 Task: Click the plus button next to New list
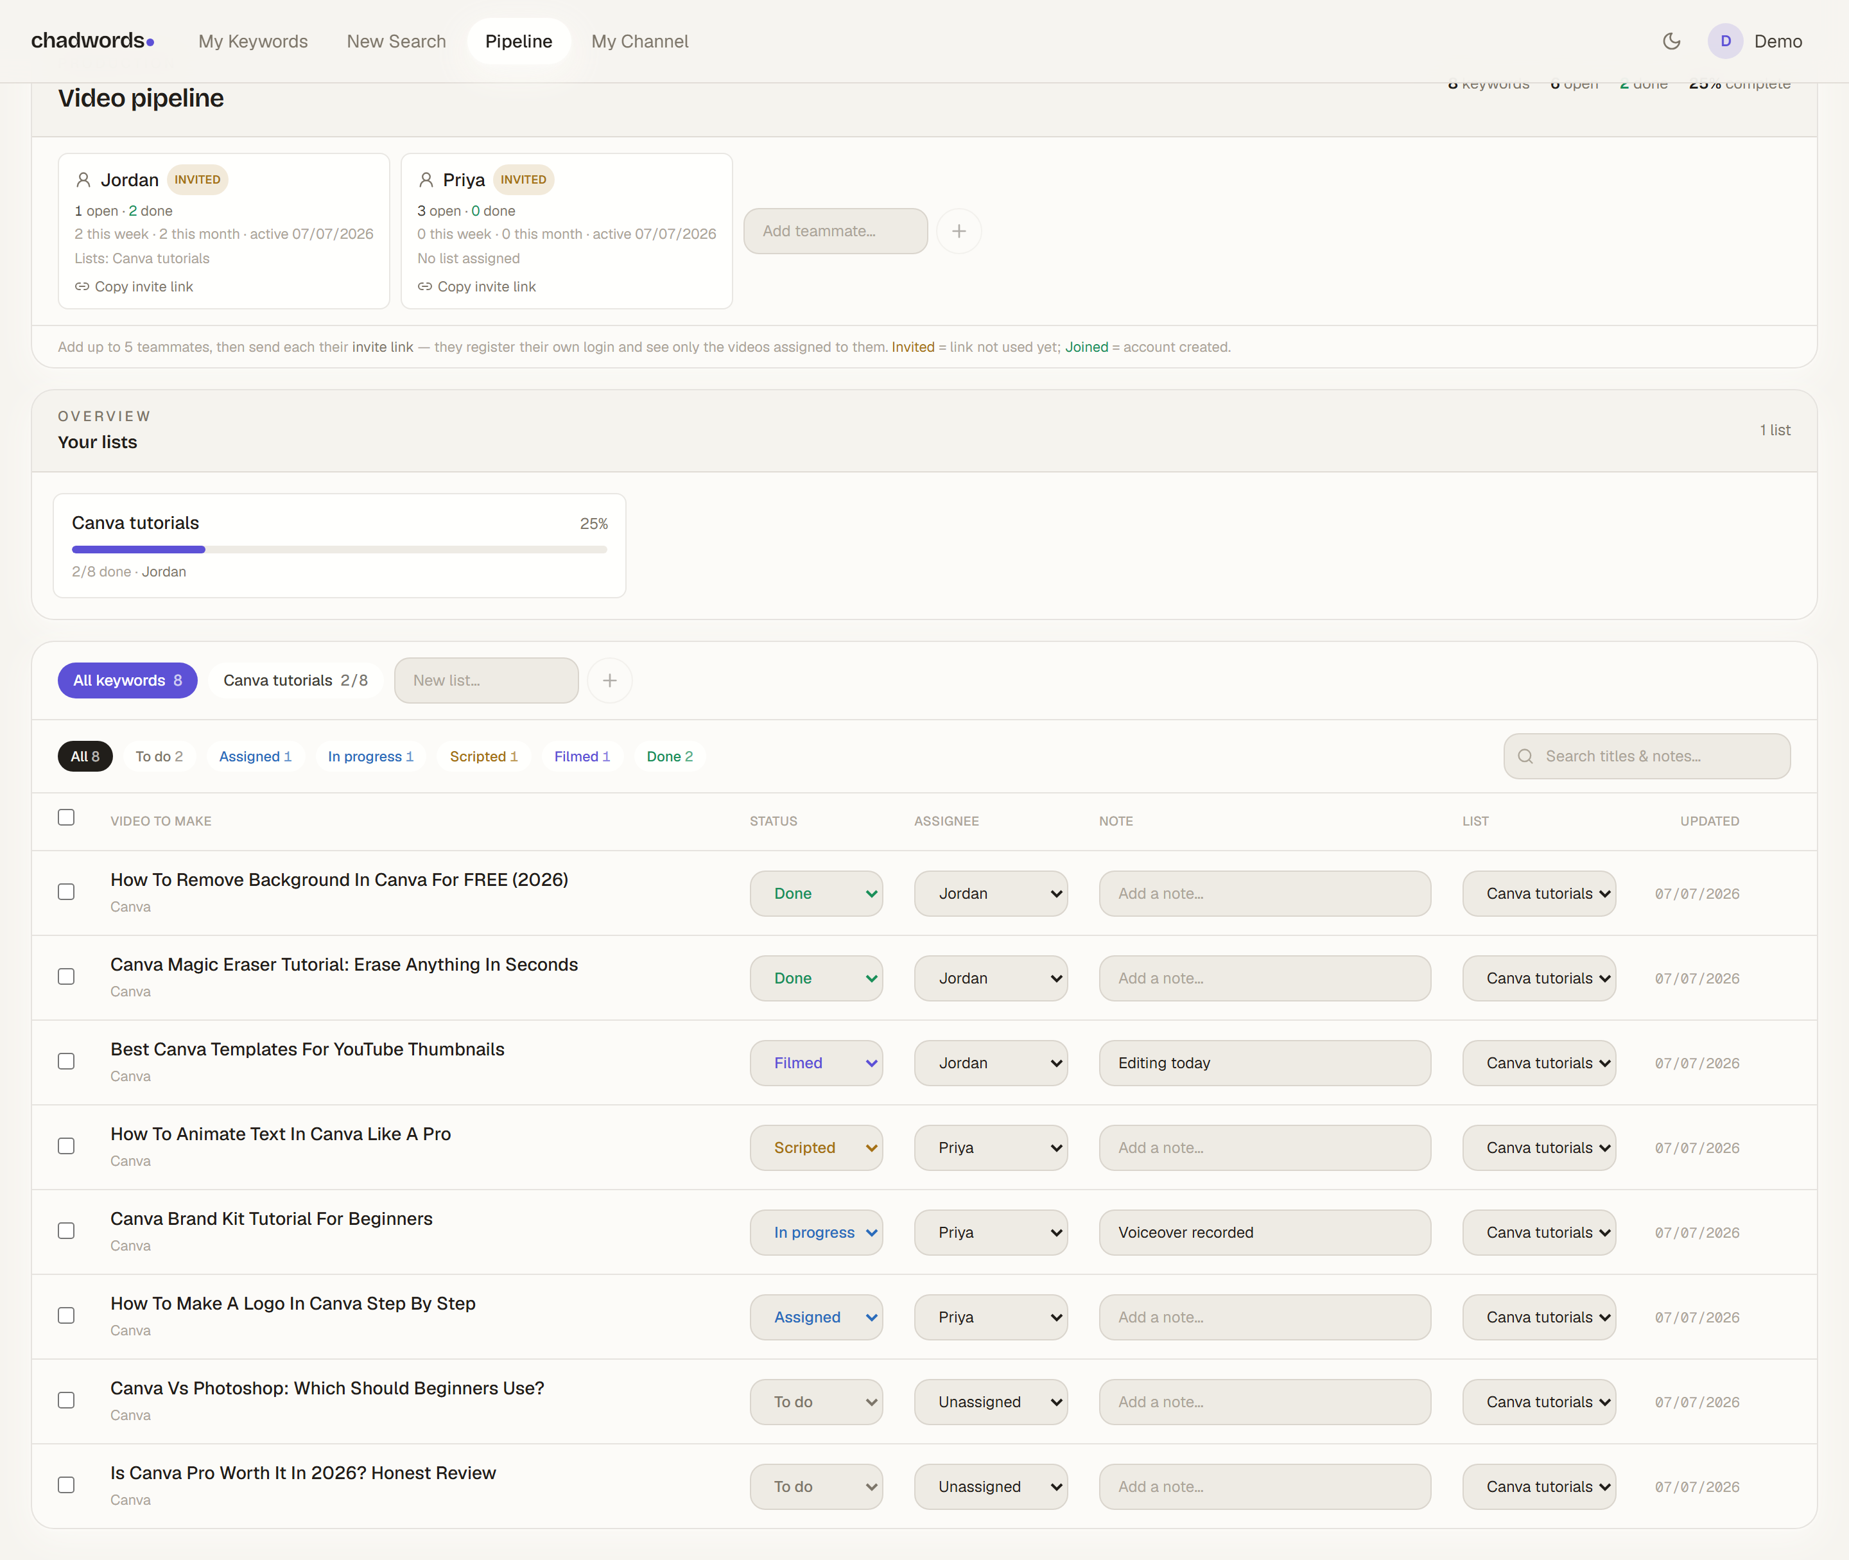coord(609,680)
